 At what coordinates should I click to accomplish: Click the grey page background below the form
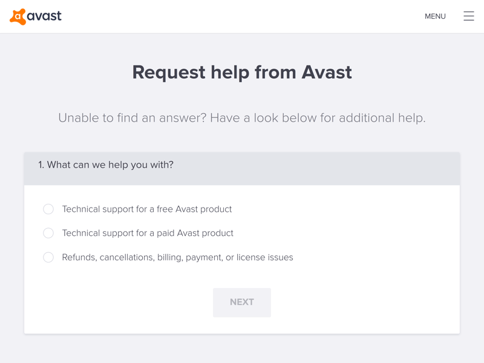tap(241, 349)
